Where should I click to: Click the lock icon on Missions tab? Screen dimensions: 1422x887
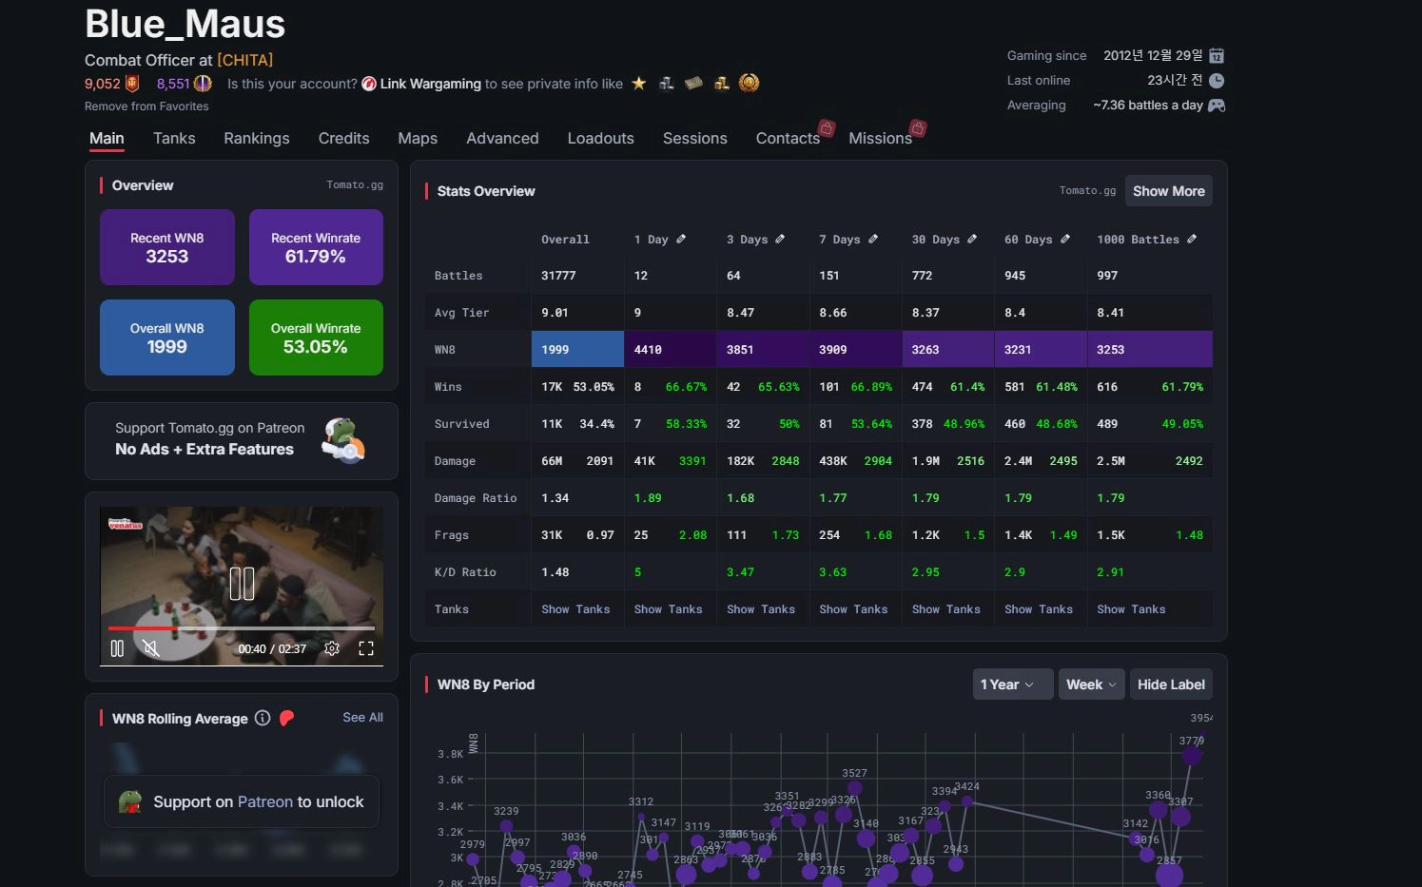click(918, 127)
